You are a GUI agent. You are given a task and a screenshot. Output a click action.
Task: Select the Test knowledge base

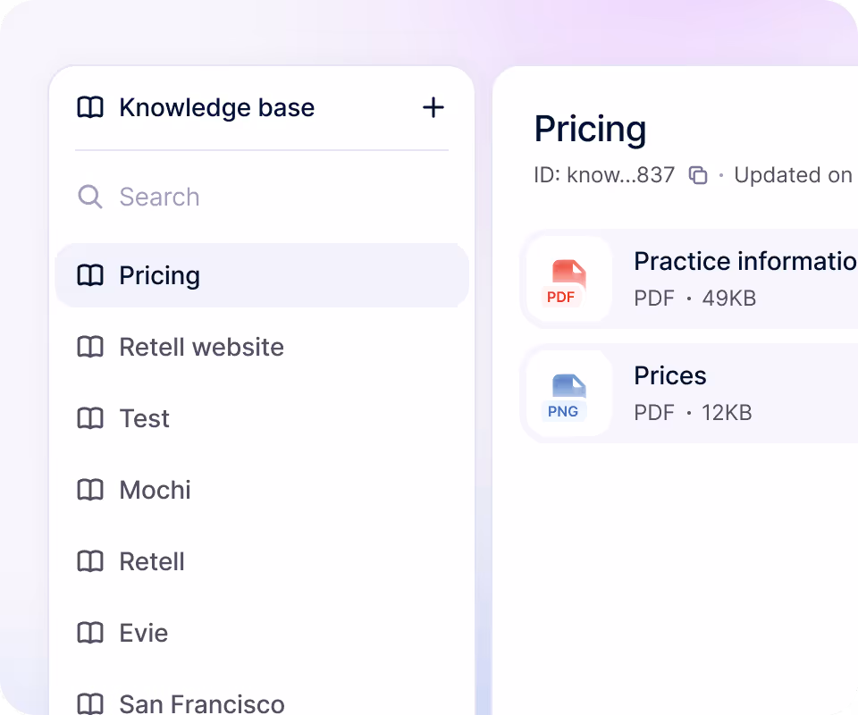[262, 418]
